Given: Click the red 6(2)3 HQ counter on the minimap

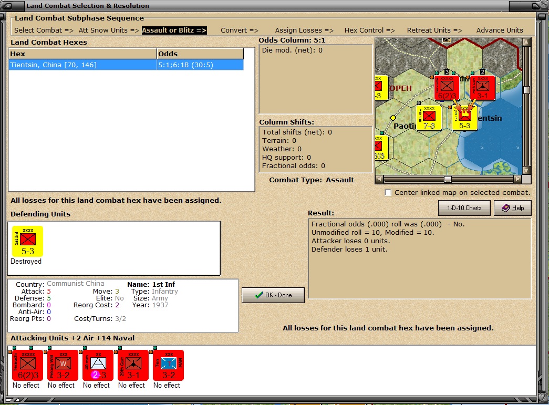Looking at the screenshot, I should pyautogui.click(x=447, y=88).
